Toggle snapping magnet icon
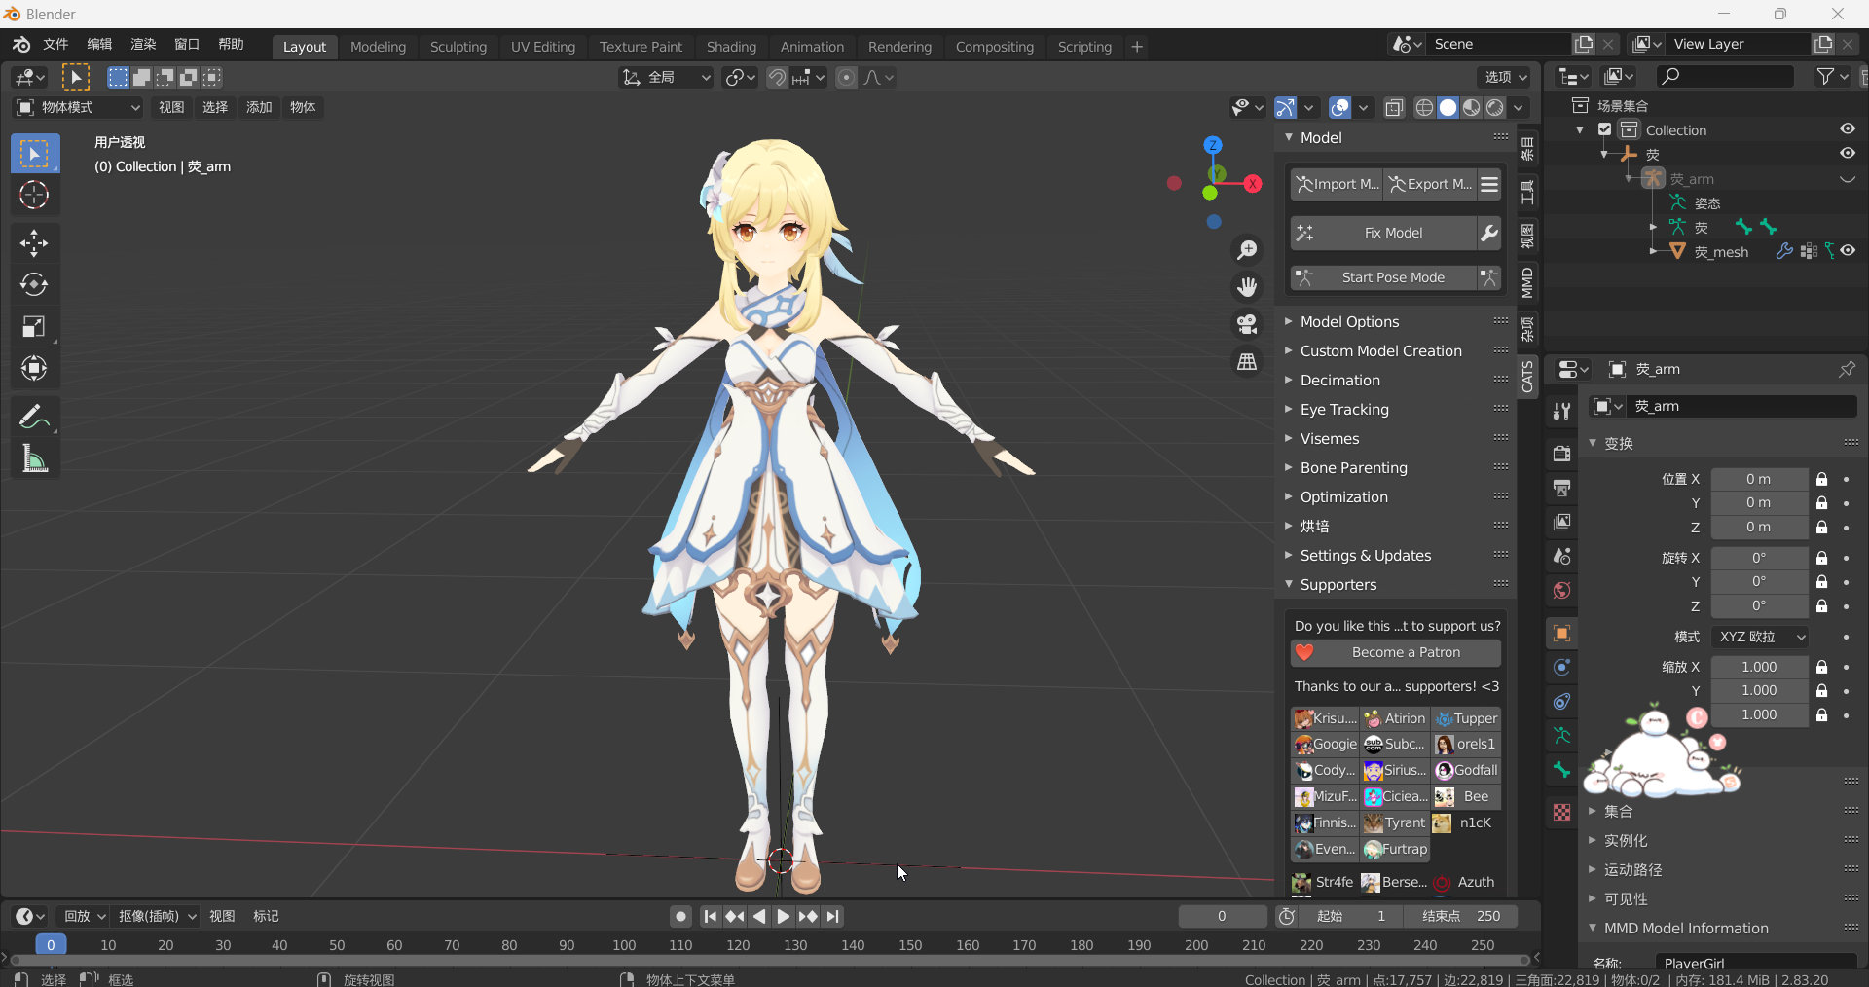Viewport: 1869px width, 987px height. 777,77
